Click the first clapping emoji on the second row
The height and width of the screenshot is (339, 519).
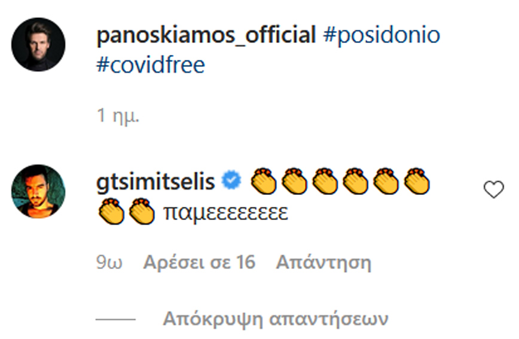coord(111,212)
